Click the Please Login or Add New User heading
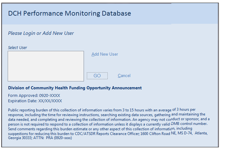The width and height of the screenshot is (232, 151). 41,33
